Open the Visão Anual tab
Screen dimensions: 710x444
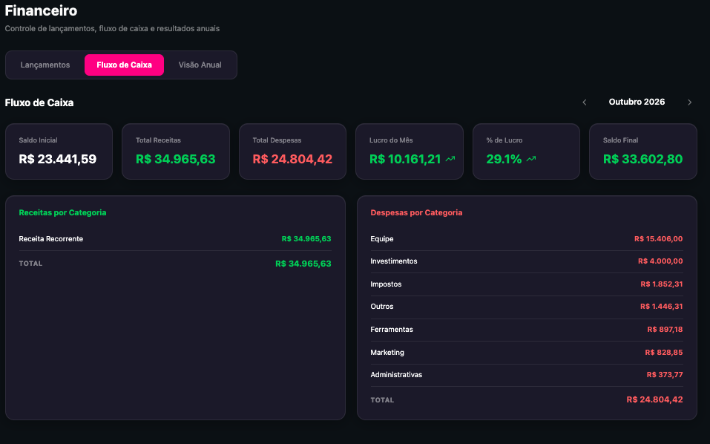coord(200,65)
